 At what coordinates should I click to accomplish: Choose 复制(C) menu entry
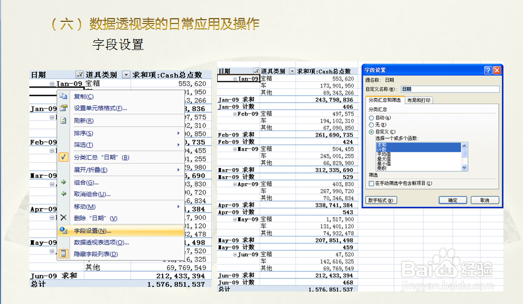point(121,96)
